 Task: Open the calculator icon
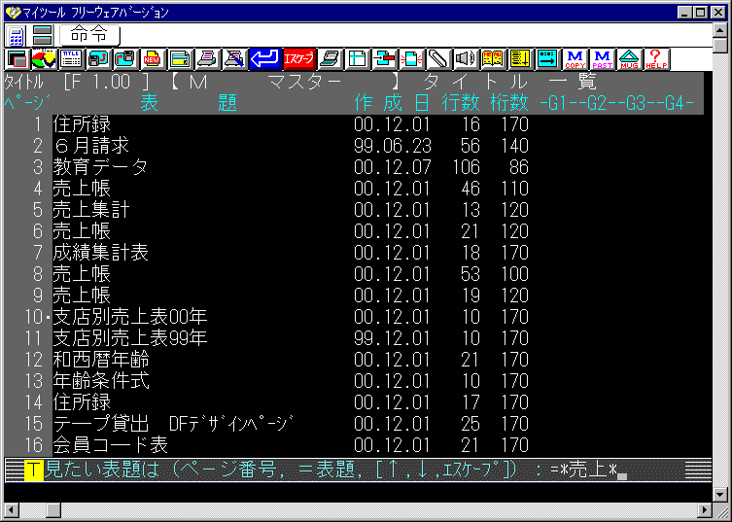(x=17, y=36)
